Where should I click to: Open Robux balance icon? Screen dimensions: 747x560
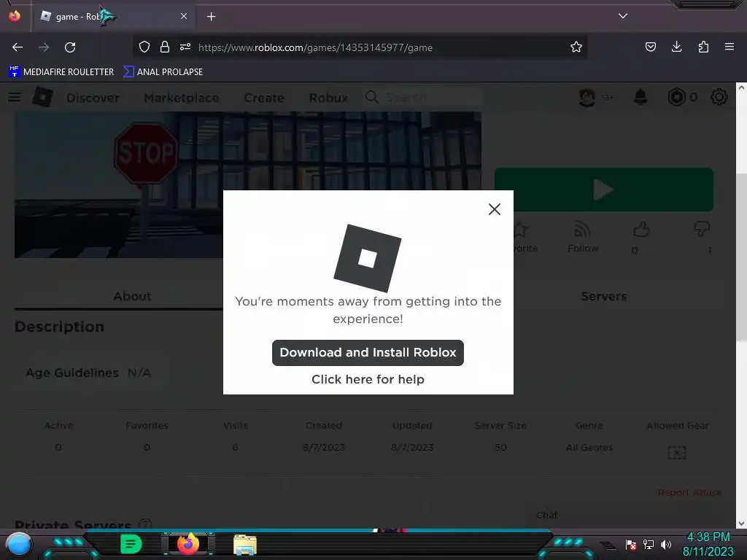[x=676, y=97]
